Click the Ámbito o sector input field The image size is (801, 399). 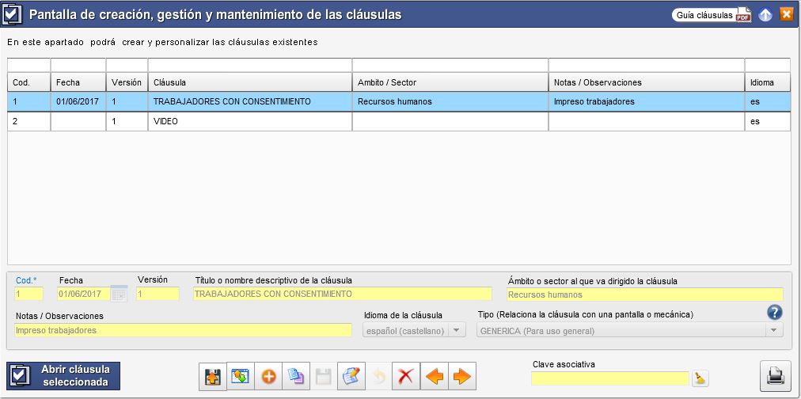[x=645, y=294]
